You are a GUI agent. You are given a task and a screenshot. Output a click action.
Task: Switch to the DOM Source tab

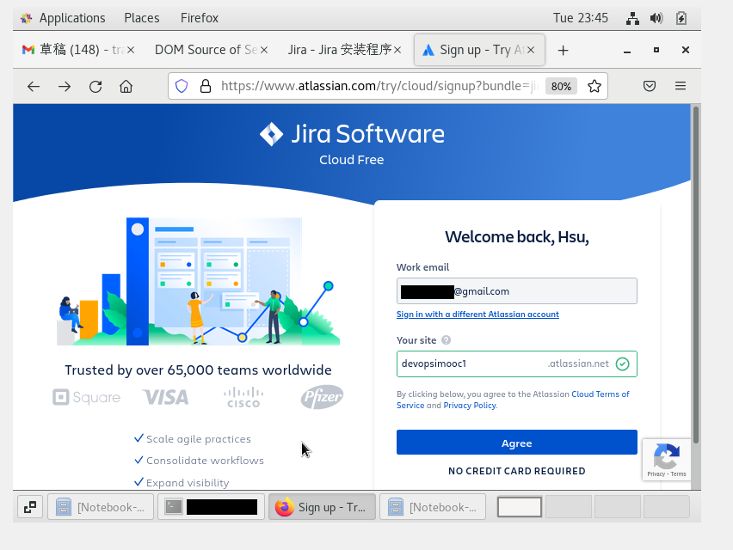pyautogui.click(x=206, y=50)
